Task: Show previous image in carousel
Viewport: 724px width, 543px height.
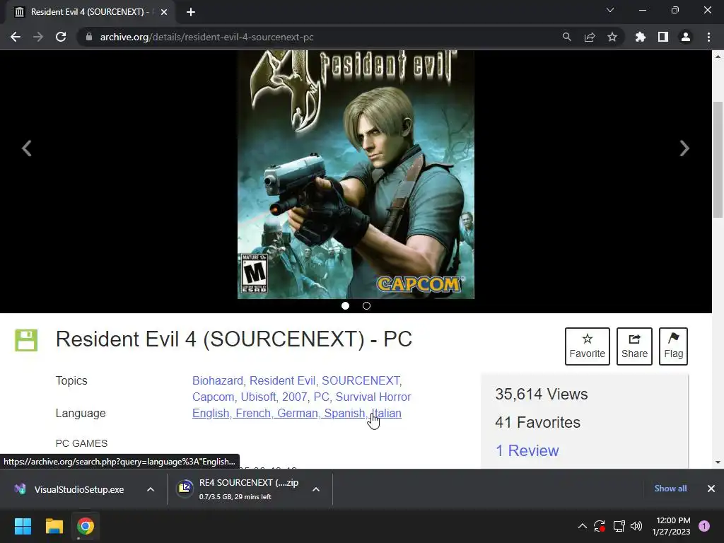Action: click(27, 148)
